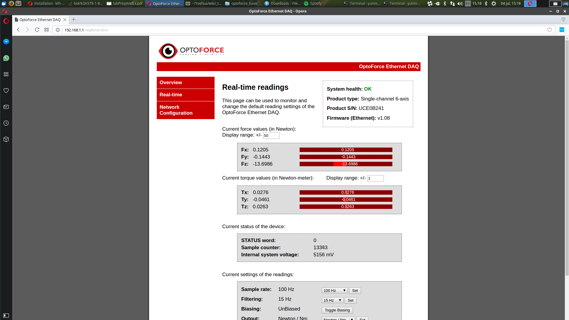Click Toggle Biasing button
Viewport: 569px width, 320px height.
[337, 310]
